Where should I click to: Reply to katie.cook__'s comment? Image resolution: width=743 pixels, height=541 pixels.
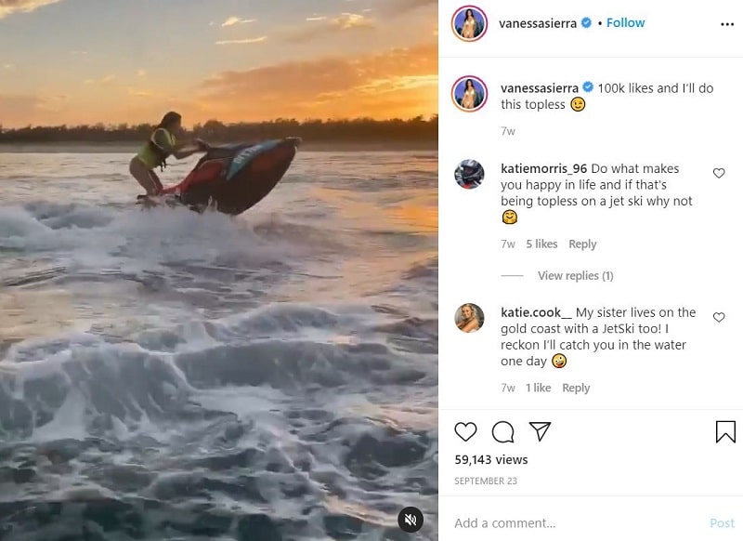[576, 388]
